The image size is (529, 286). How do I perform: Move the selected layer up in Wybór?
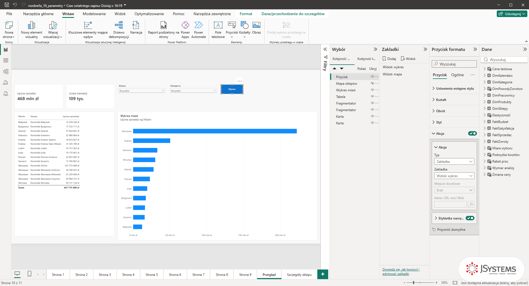[334, 68]
